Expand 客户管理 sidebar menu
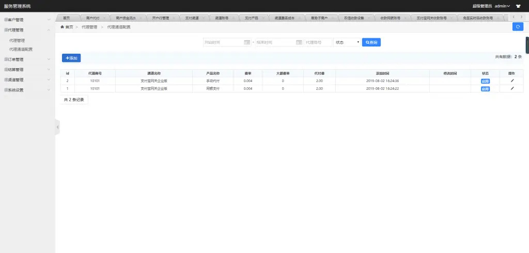Viewport: 529px width, 253px height. pyautogui.click(x=28, y=20)
